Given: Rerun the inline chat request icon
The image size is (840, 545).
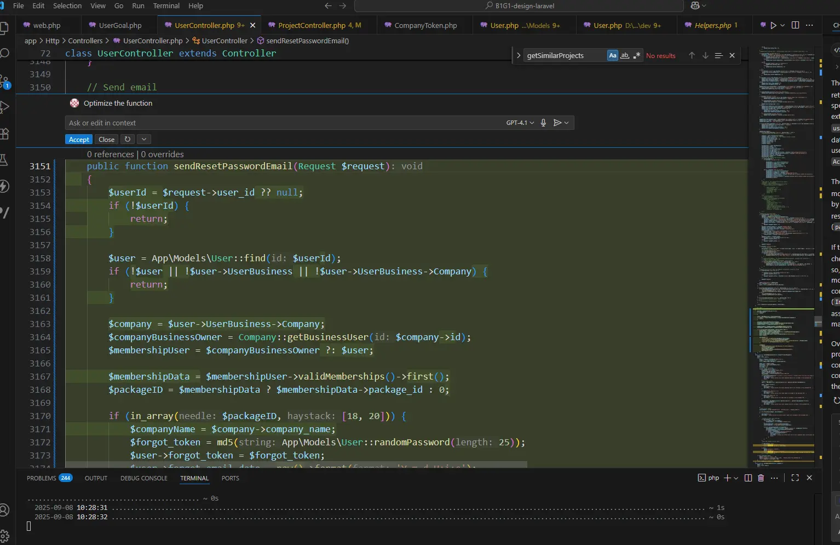Looking at the screenshot, I should click(x=128, y=140).
